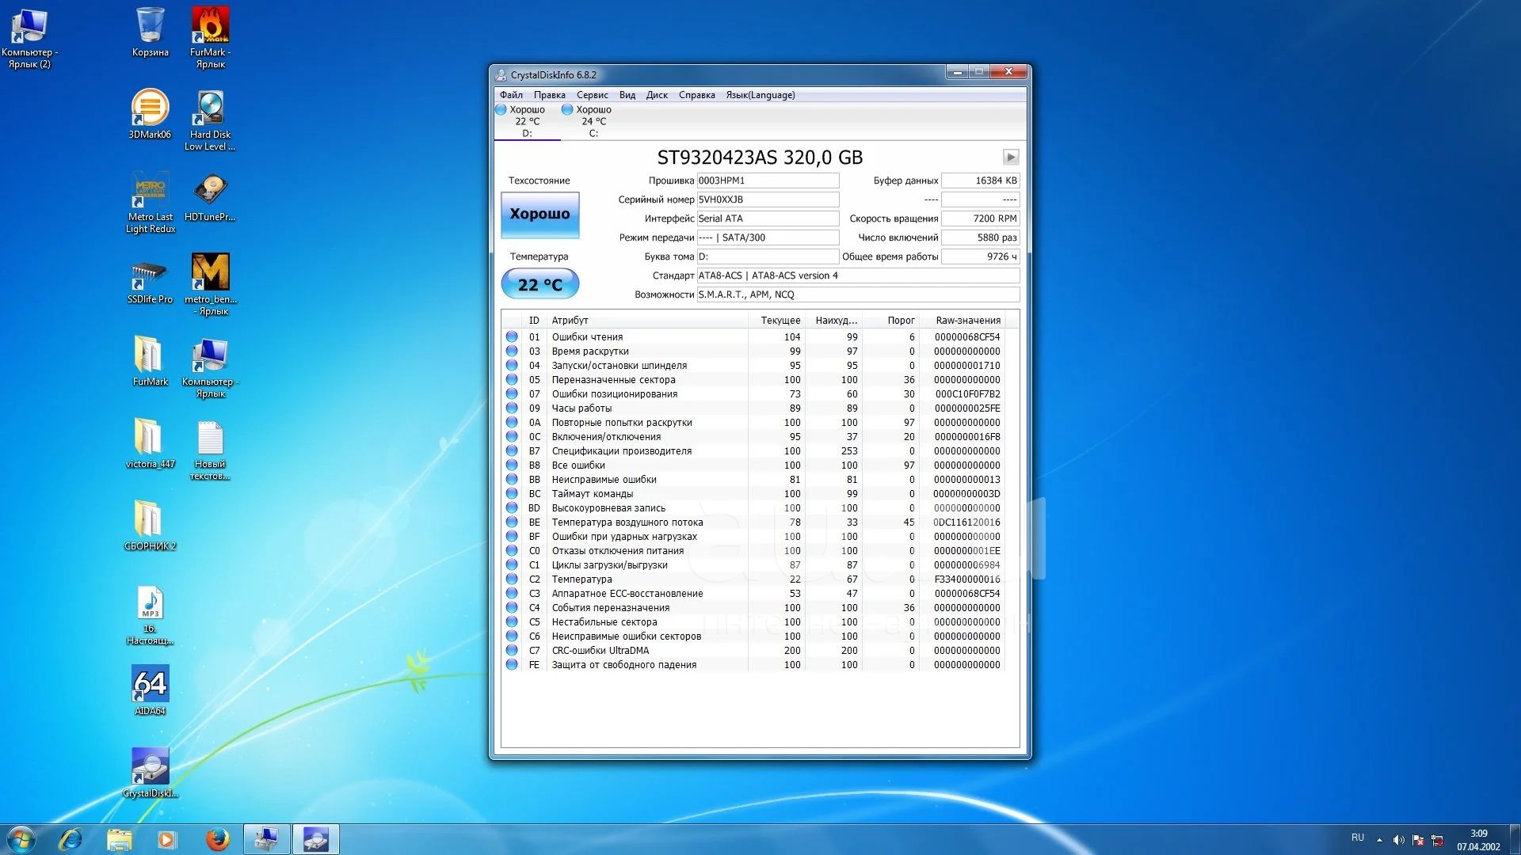Click the ST9320423AS 320,0 GB disk title
The height and width of the screenshot is (855, 1521).
coord(760,158)
